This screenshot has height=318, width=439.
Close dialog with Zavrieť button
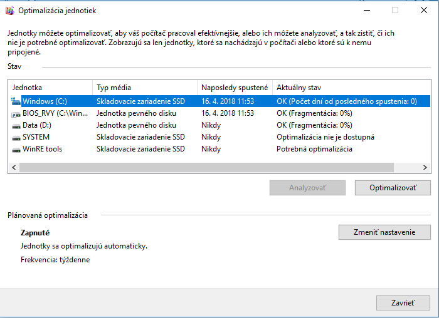[403, 303]
